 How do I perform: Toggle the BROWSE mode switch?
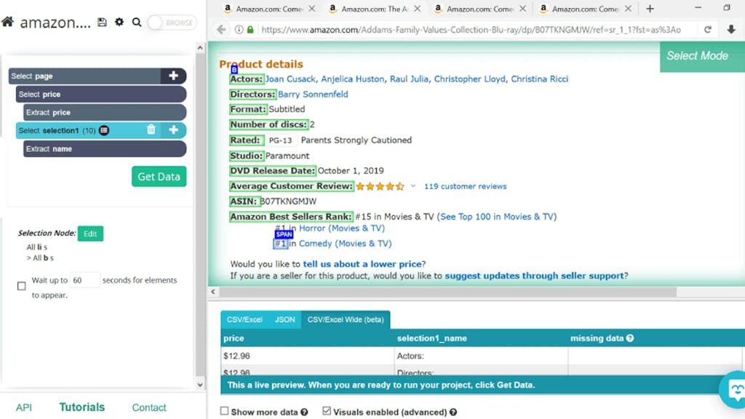click(172, 23)
